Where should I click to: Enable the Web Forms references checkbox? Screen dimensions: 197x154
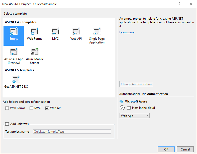(7, 108)
